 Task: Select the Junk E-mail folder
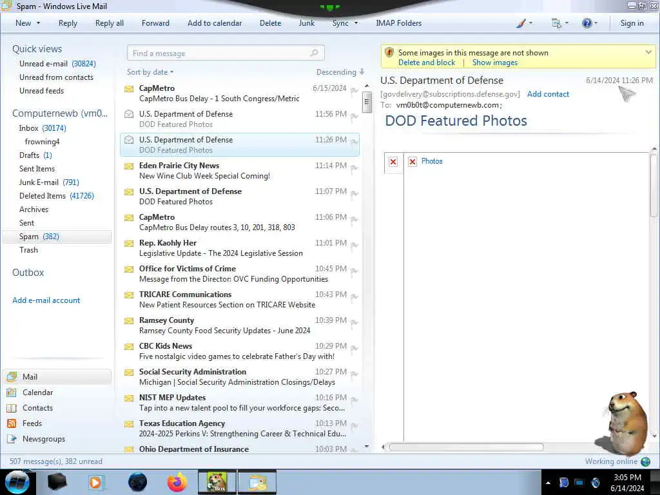coord(49,182)
